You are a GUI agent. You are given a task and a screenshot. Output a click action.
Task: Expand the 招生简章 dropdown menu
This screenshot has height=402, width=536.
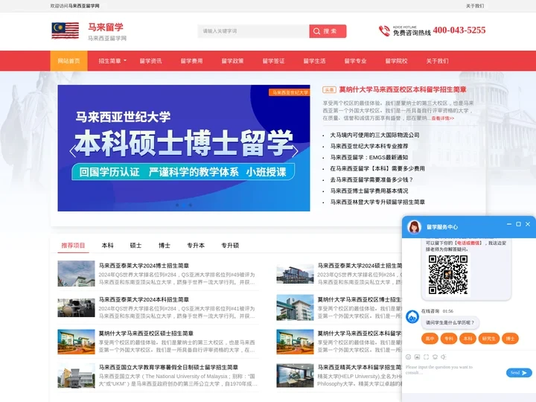tap(112, 61)
